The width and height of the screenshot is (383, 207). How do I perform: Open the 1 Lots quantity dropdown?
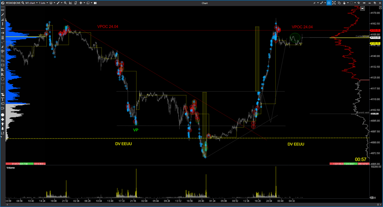click(x=43, y=3)
